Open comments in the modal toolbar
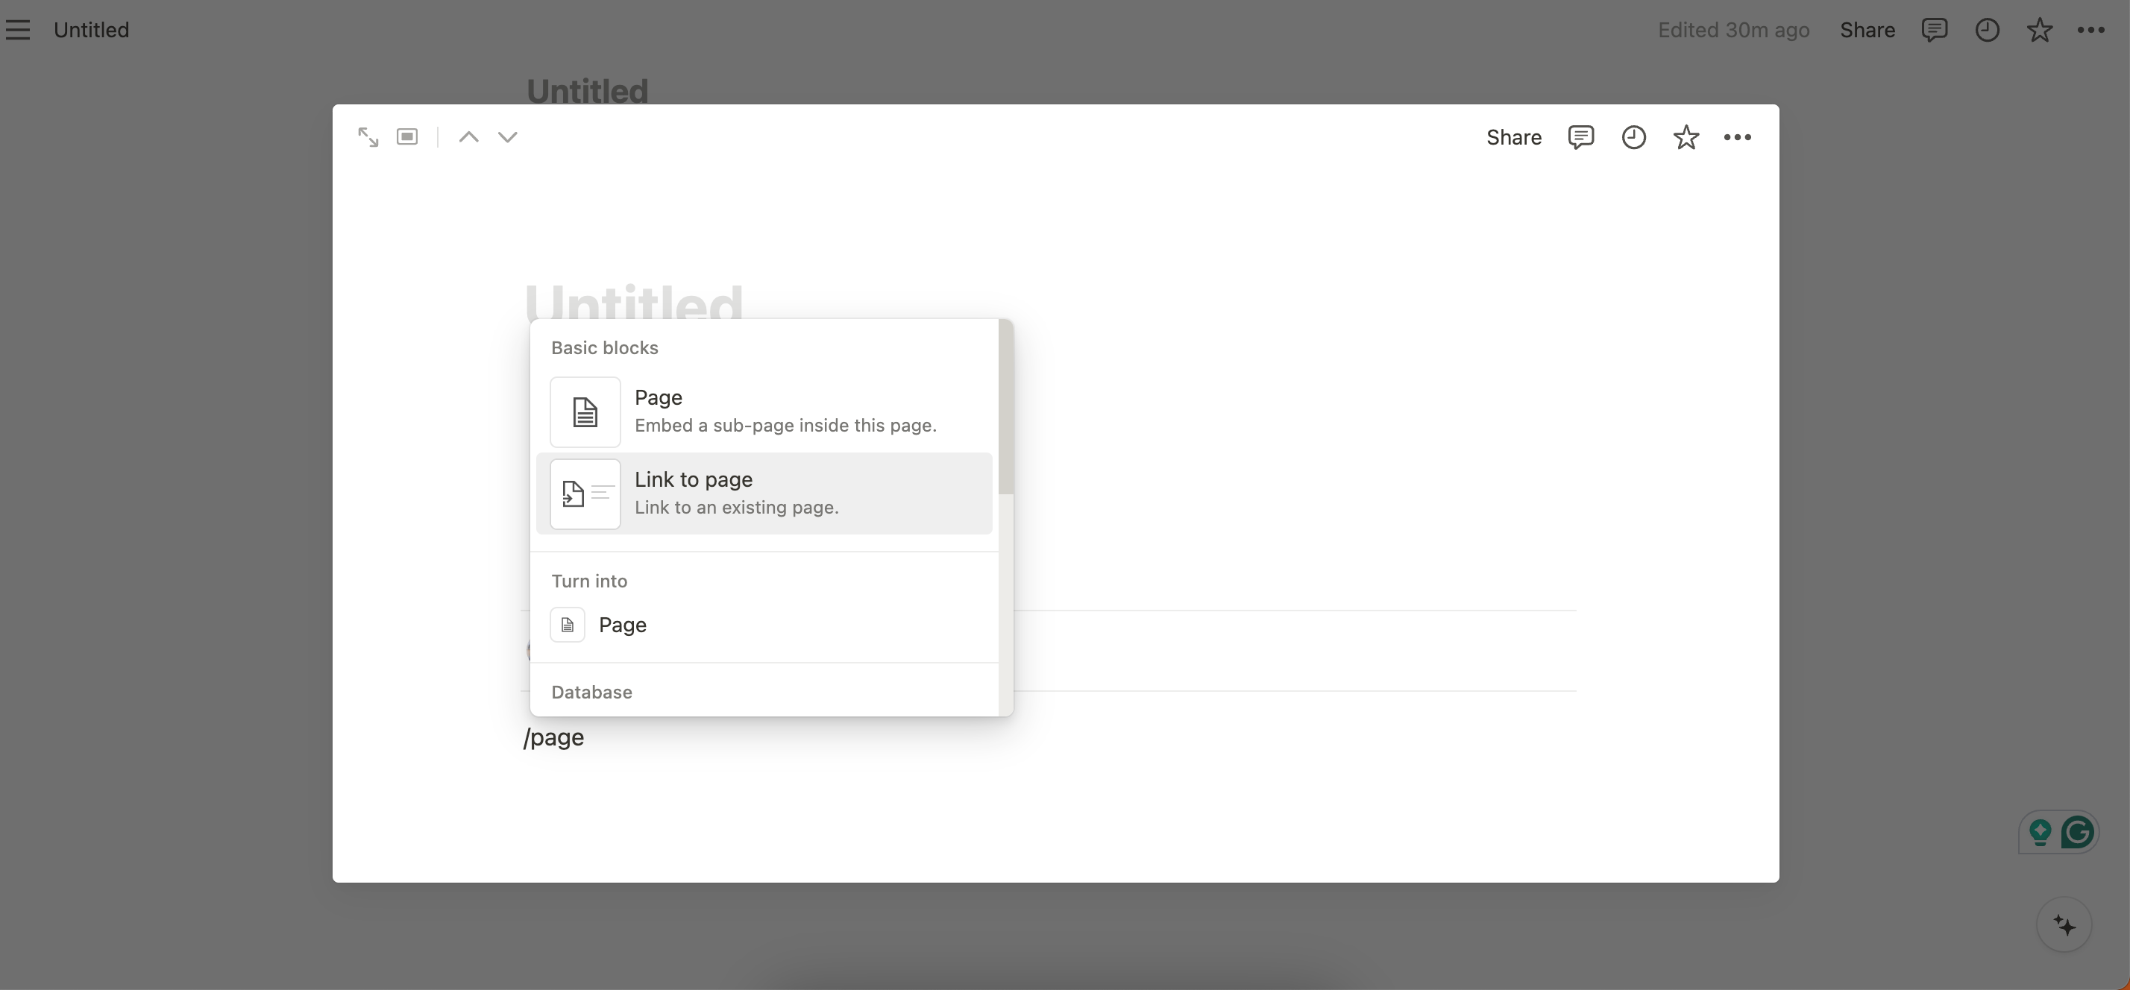This screenshot has width=2130, height=990. click(1580, 137)
